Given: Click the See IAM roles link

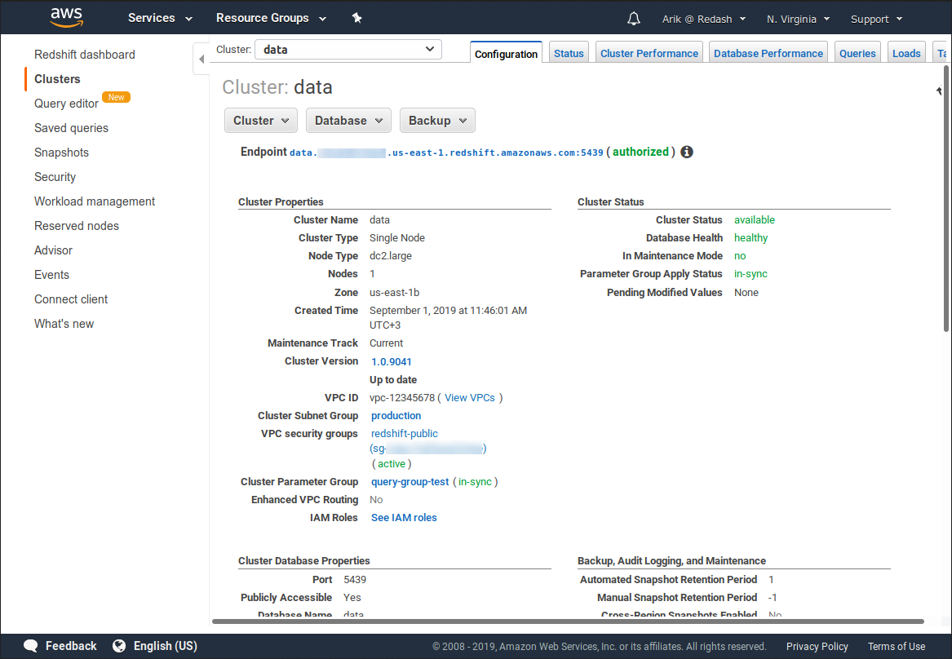Looking at the screenshot, I should coord(404,518).
